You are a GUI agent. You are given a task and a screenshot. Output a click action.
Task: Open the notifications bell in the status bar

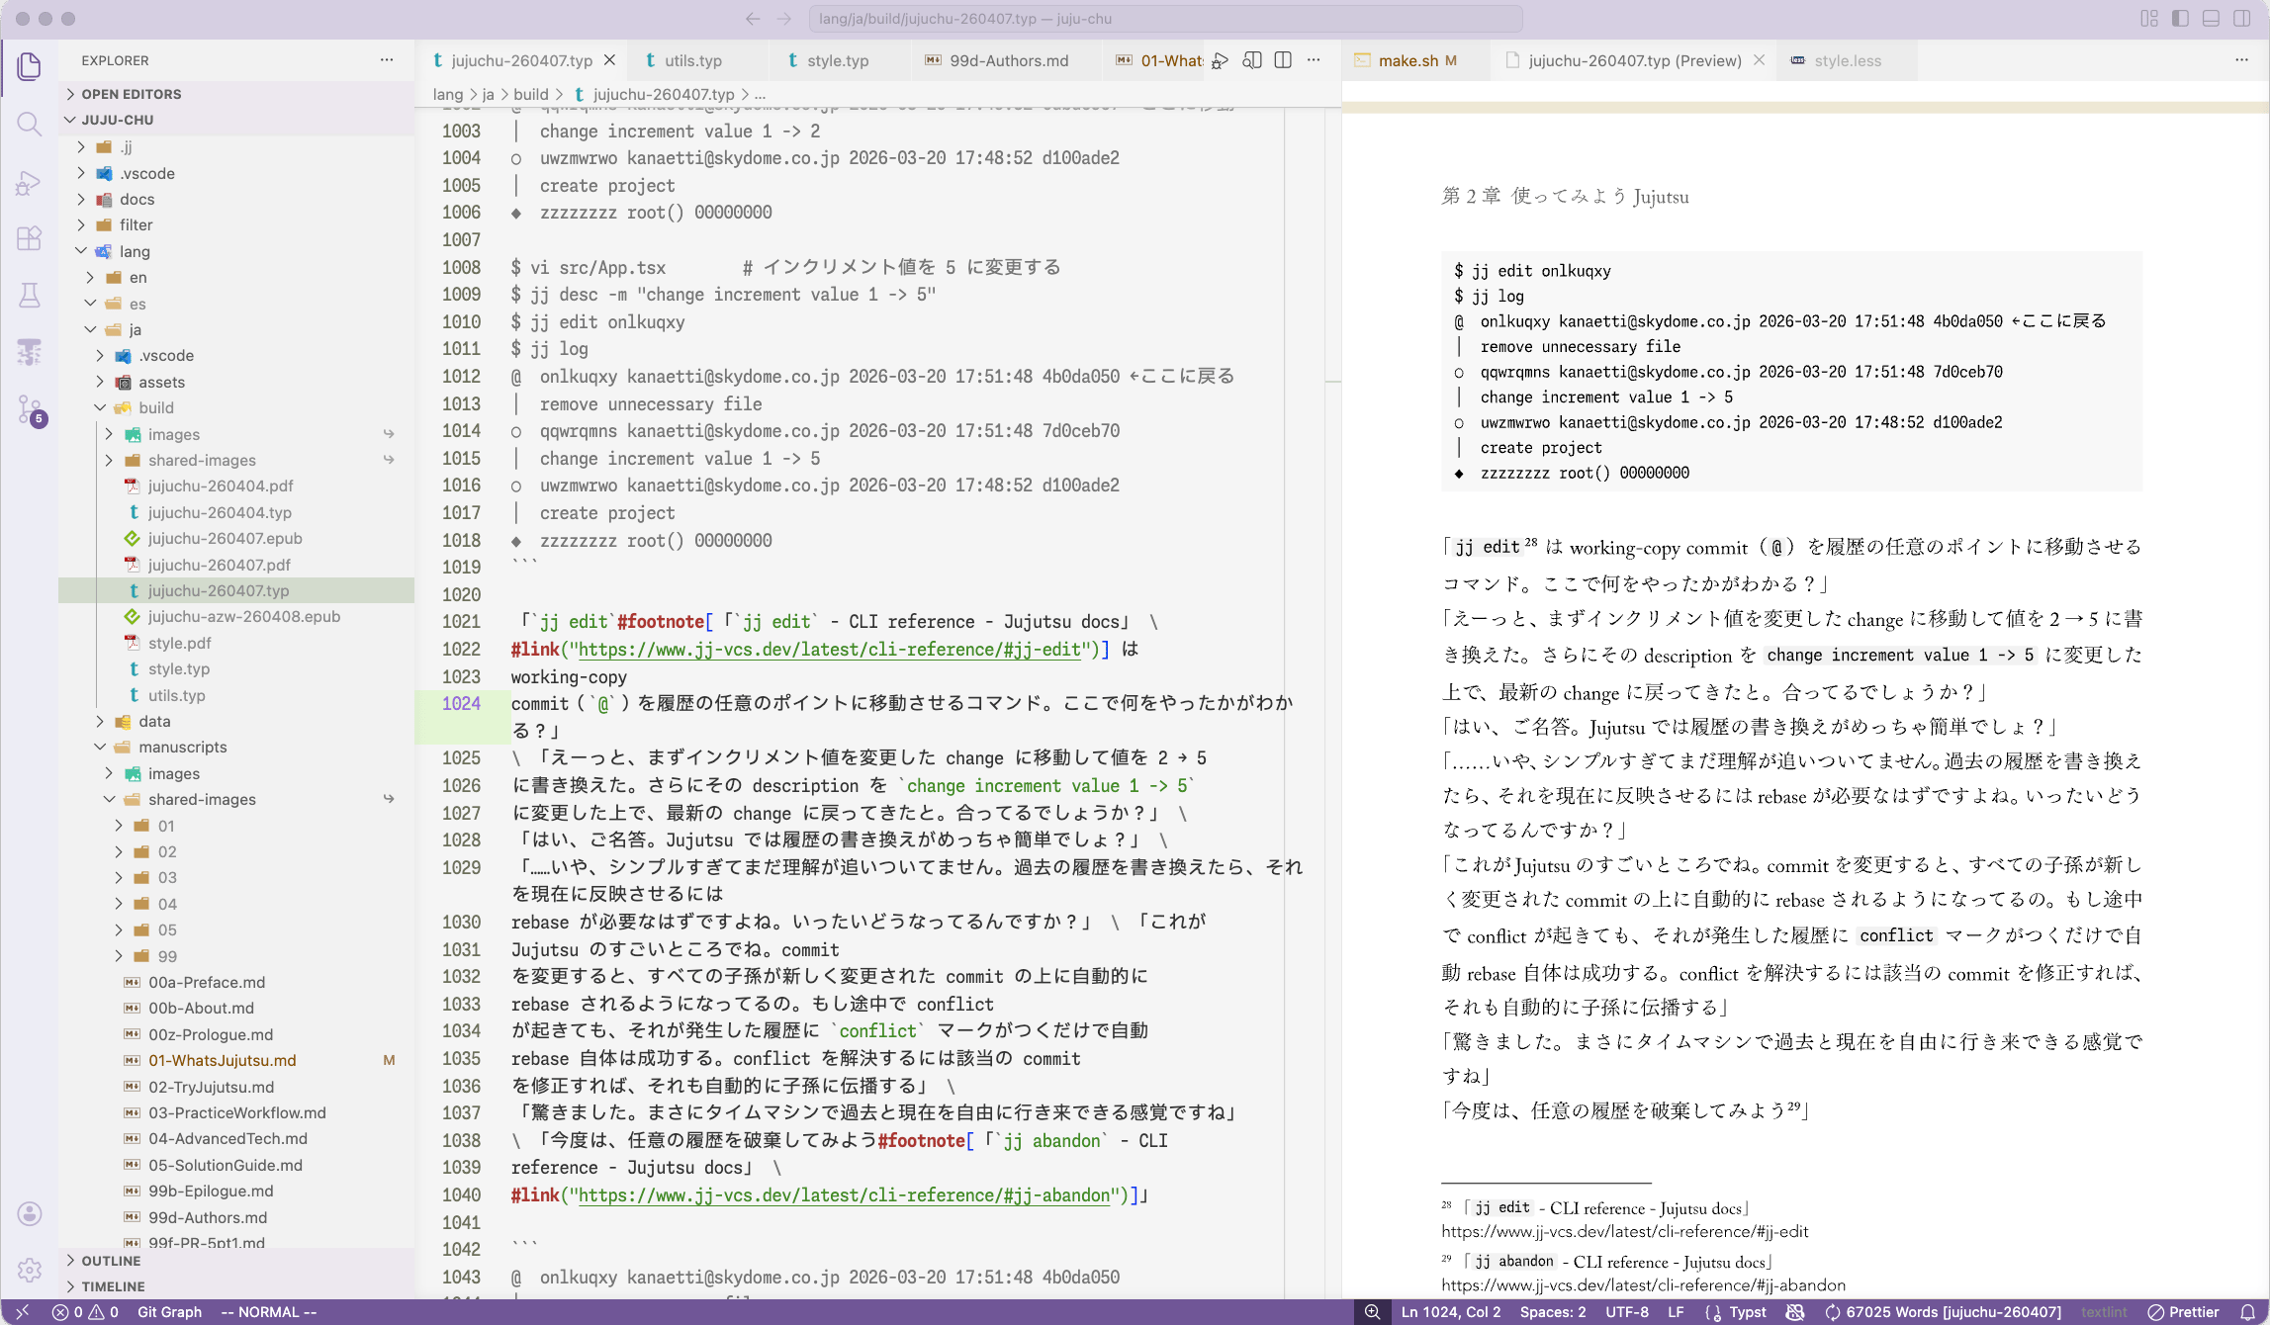coord(2247,1312)
